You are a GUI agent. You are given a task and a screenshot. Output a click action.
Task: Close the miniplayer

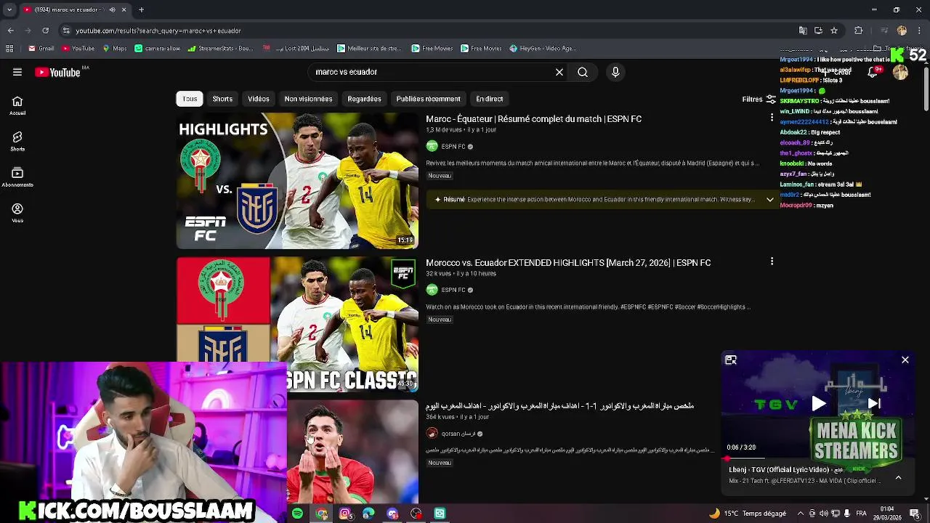(905, 360)
